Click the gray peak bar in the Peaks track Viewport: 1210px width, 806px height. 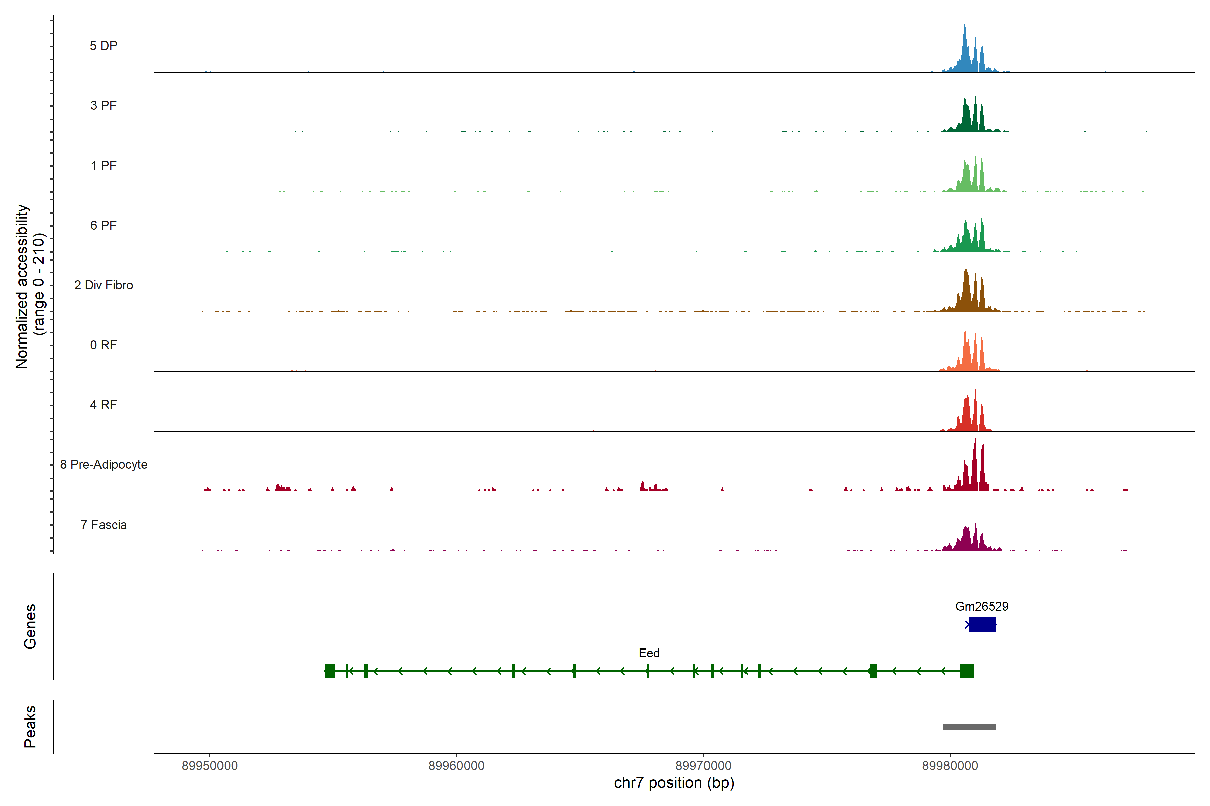(969, 727)
